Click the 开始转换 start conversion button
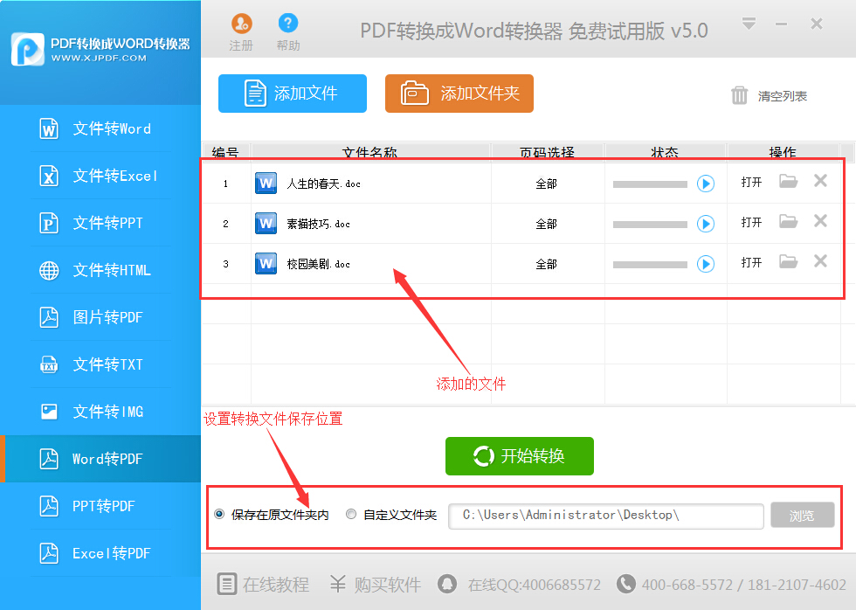The image size is (856, 610). click(x=519, y=456)
